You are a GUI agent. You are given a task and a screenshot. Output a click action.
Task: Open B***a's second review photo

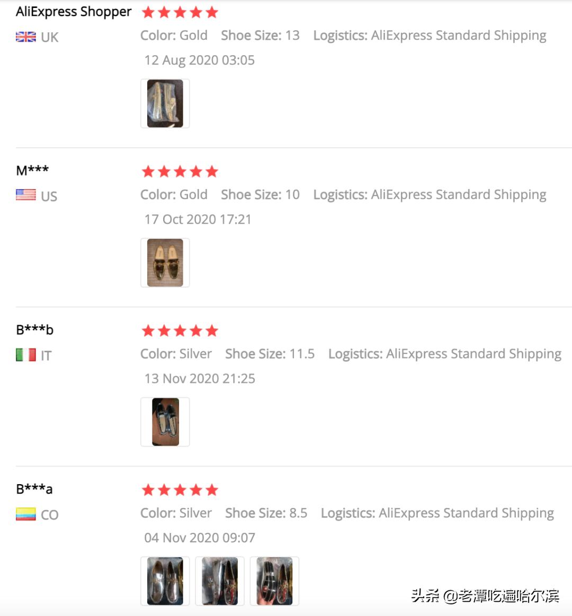220,581
